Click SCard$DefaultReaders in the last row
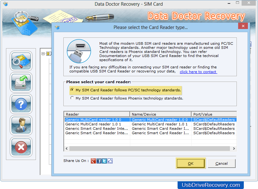The width and height of the screenshot is (258, 189). pyautogui.click(x=214, y=133)
